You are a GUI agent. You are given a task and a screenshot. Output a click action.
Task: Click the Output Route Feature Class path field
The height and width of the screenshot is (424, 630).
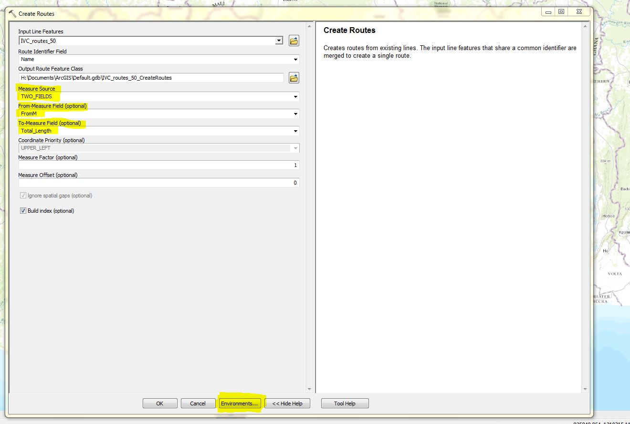point(151,77)
